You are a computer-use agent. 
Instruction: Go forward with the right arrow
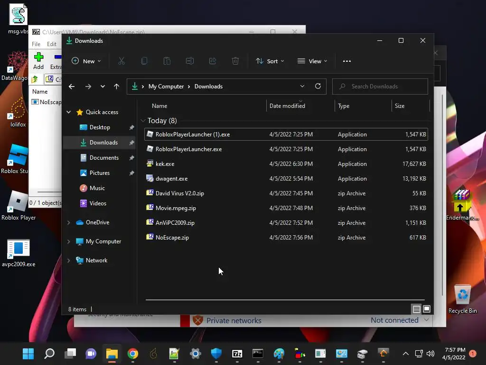click(x=88, y=86)
